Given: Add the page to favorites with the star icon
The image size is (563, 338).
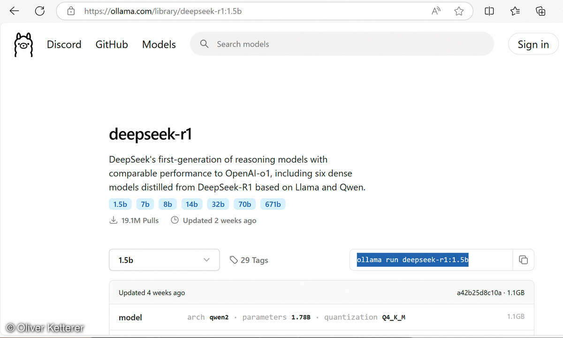Looking at the screenshot, I should pos(459,11).
